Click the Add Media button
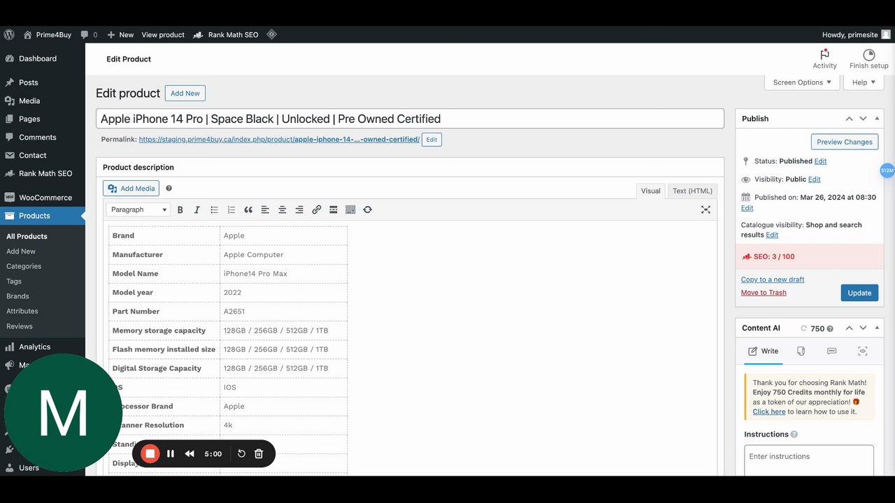The height and width of the screenshot is (503, 895). pos(131,189)
